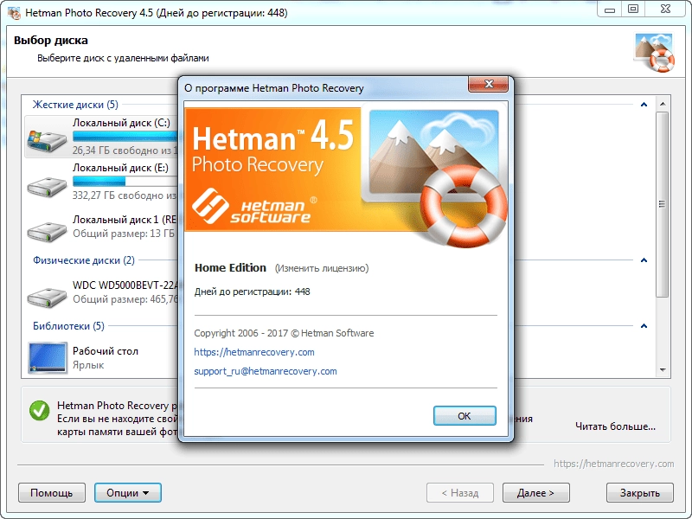
Task: Open the hetmanrecovery.com link in the main window footer
Action: (614, 464)
